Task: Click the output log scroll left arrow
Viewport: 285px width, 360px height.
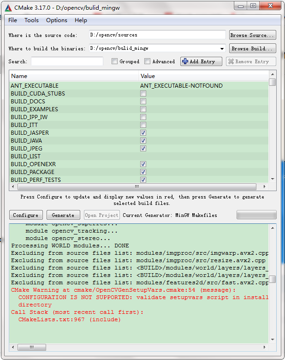Action: (13, 347)
